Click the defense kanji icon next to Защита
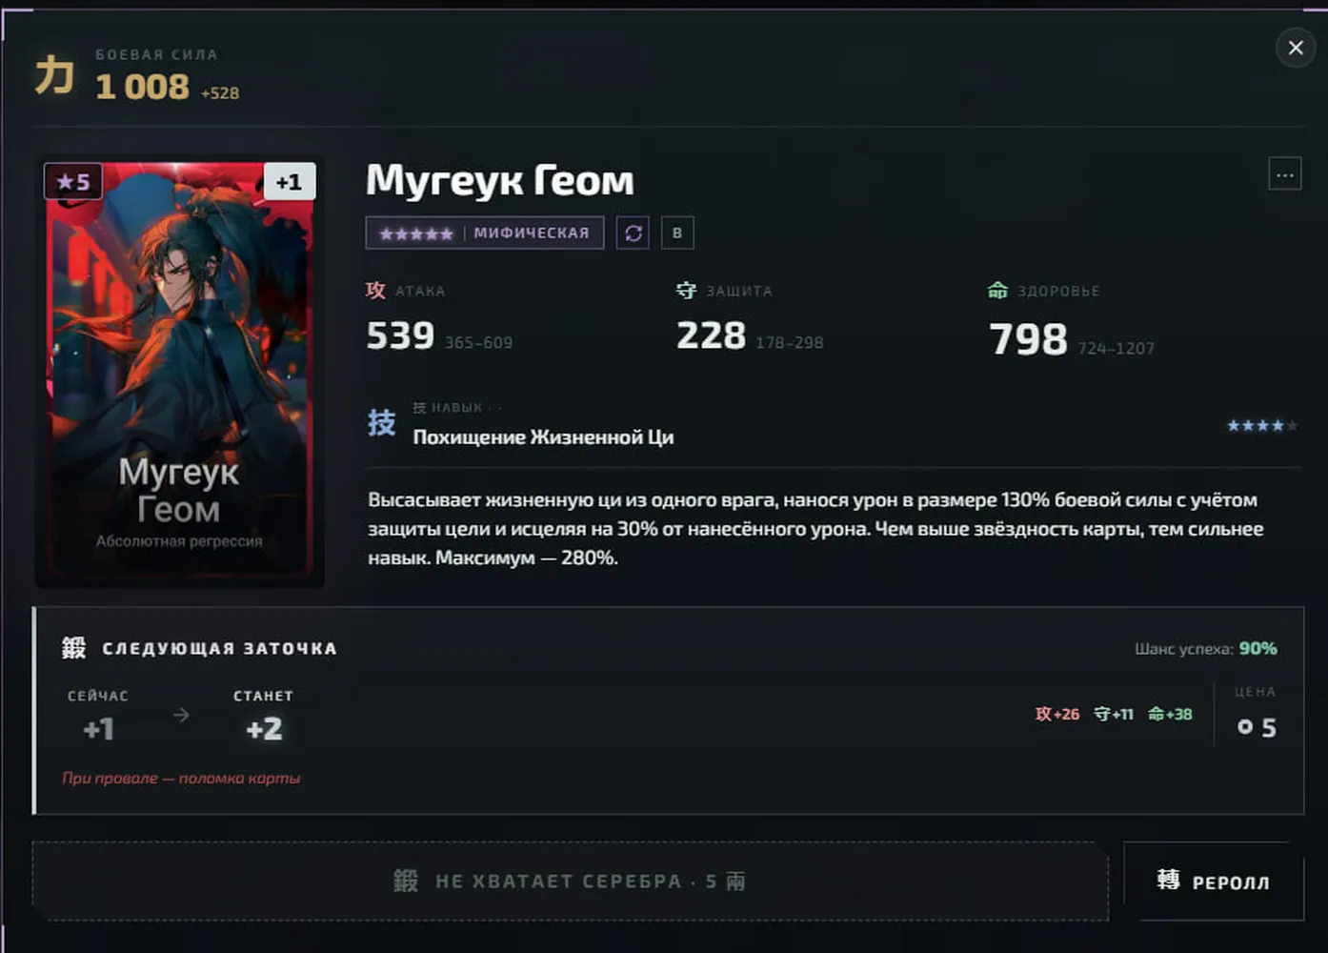The height and width of the screenshot is (953, 1328). (686, 291)
